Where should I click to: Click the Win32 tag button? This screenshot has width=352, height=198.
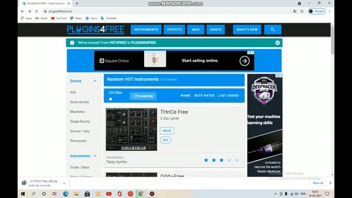click(x=167, y=131)
